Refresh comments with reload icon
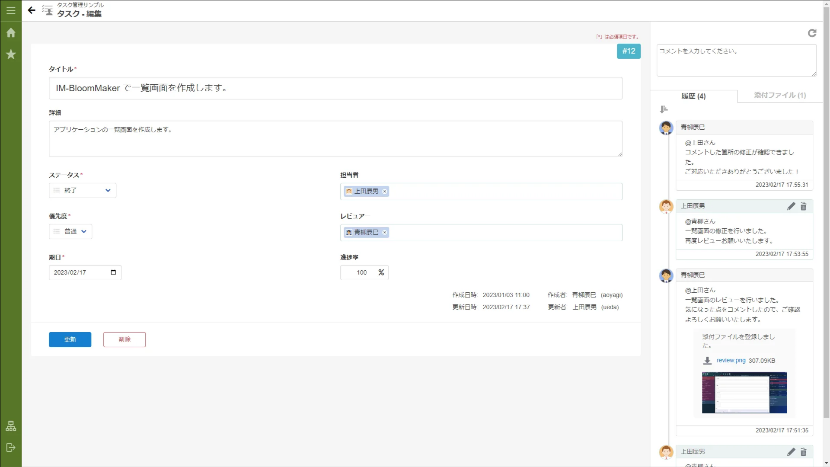This screenshot has height=467, width=830. 812,33
